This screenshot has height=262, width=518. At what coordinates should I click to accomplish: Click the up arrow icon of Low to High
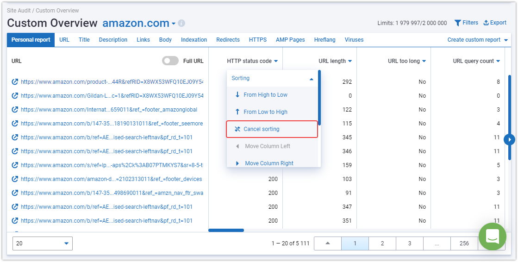pos(237,112)
